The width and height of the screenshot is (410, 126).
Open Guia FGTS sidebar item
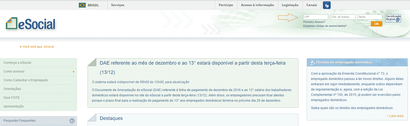[39, 98]
